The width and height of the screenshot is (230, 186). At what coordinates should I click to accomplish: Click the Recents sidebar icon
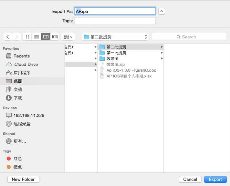(x=9, y=56)
